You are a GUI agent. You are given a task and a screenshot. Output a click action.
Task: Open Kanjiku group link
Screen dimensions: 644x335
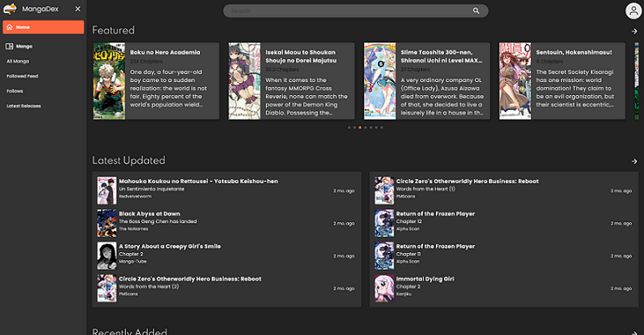point(404,294)
